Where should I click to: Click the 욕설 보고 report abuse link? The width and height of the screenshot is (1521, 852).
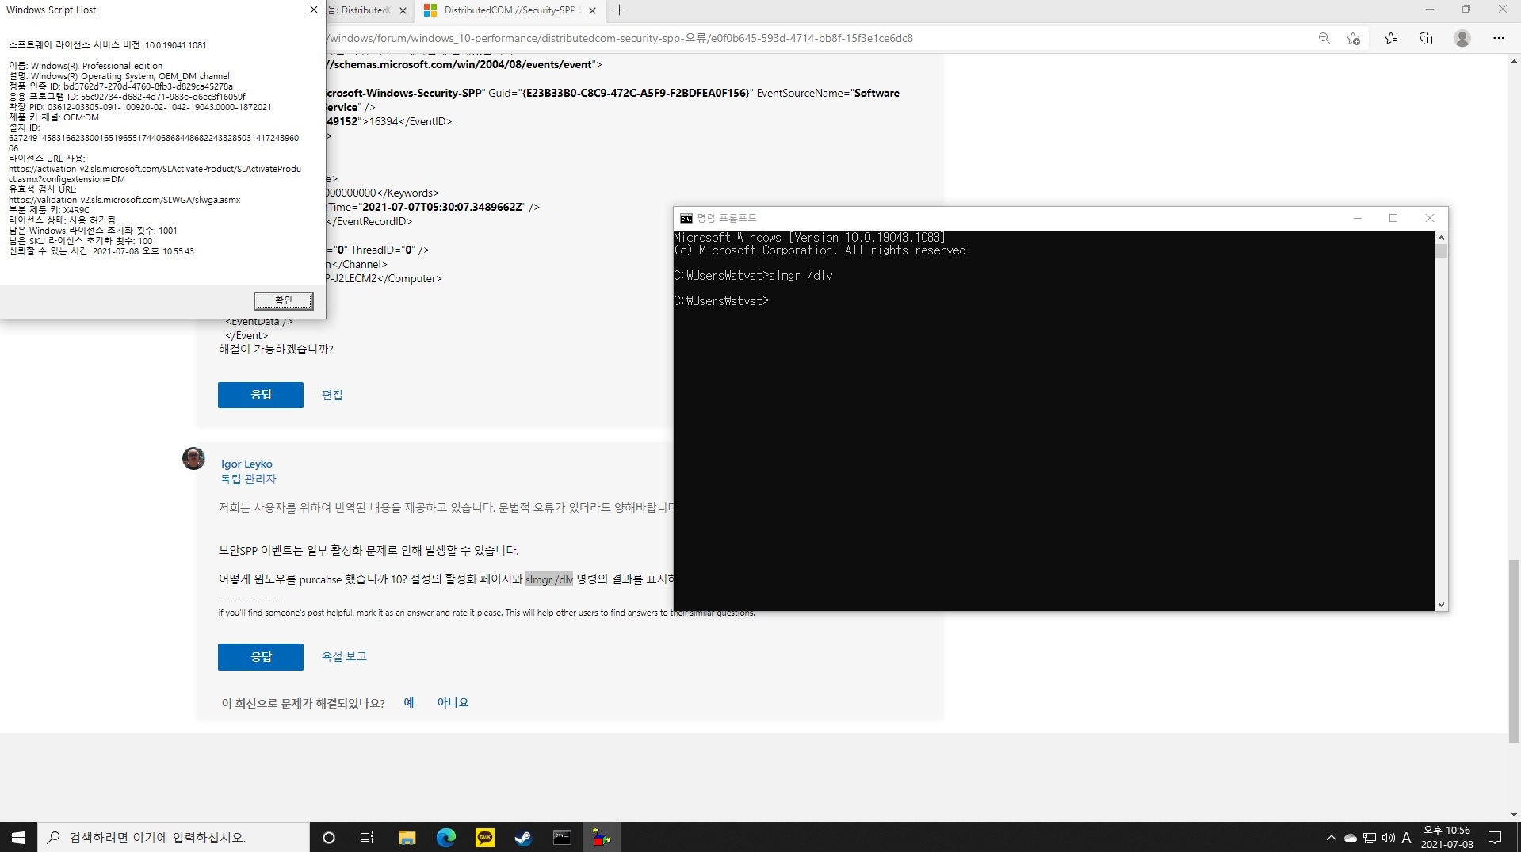[x=344, y=656]
